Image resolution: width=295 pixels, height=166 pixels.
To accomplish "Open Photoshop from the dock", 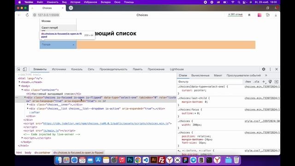I will click(130, 160).
